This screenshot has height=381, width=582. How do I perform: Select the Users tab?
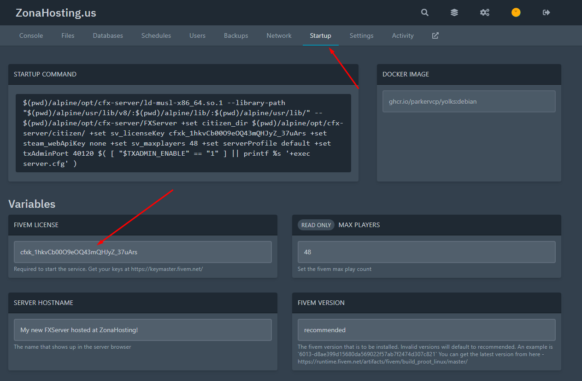point(197,35)
